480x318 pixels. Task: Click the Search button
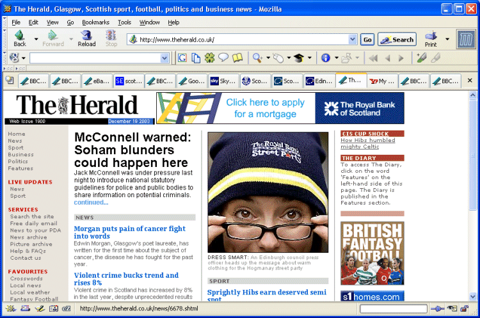397,40
